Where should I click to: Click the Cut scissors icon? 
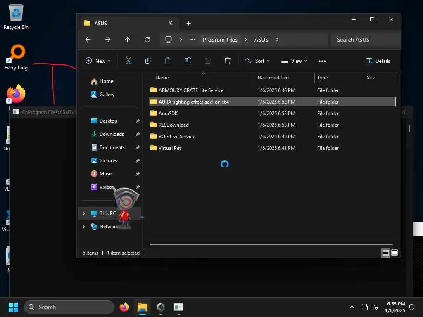point(128,61)
